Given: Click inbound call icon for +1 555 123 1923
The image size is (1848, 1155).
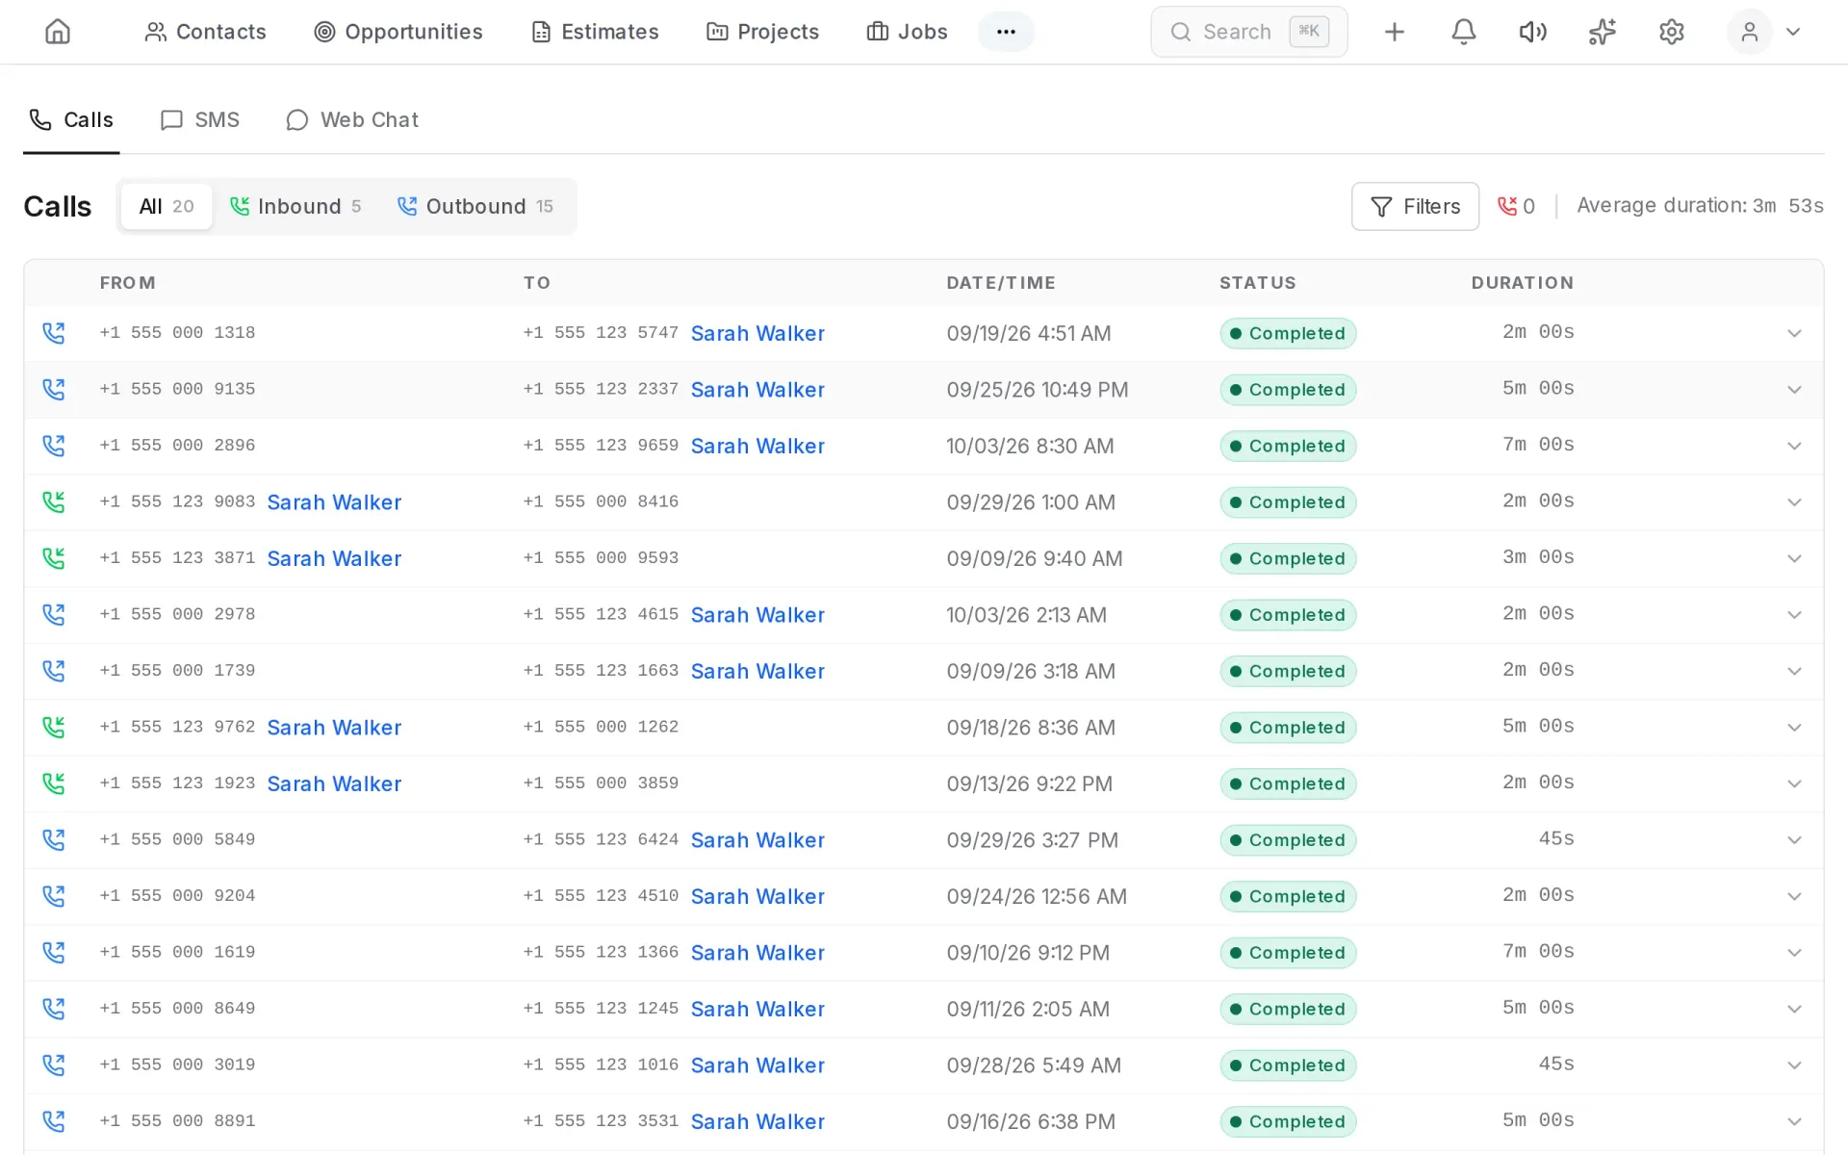Looking at the screenshot, I should [54, 783].
